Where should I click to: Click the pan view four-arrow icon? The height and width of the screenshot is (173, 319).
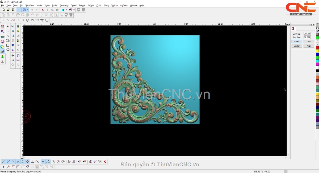(13, 55)
